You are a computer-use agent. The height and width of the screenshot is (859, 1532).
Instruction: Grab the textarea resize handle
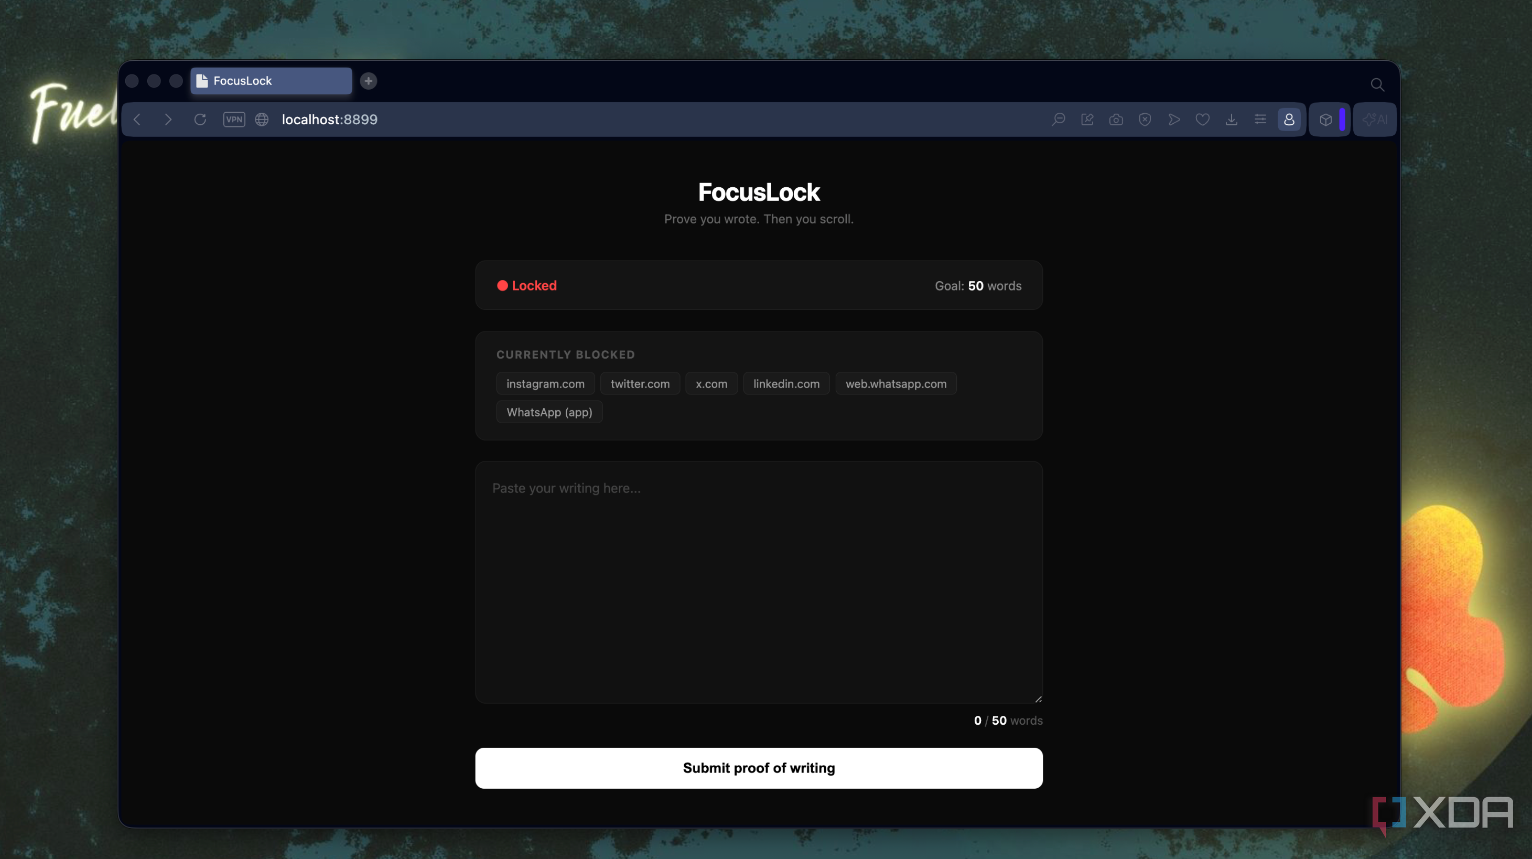[x=1038, y=699]
